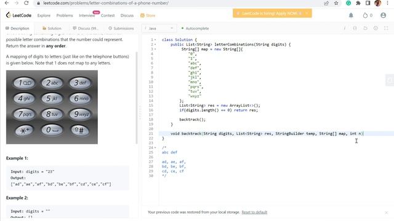Go back with browser back arrow

7,3
